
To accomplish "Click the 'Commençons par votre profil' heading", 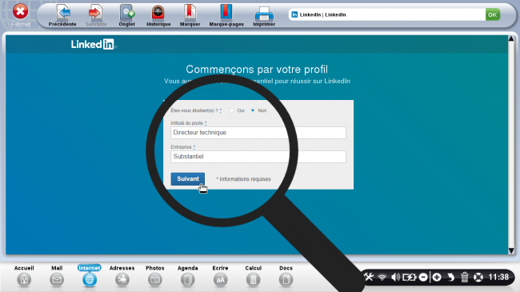I will (x=257, y=70).
